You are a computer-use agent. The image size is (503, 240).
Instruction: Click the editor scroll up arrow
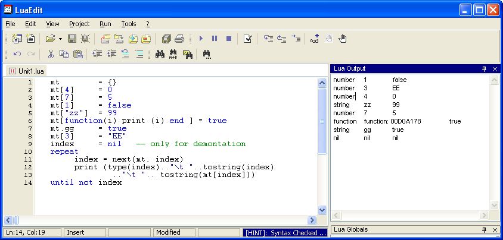tap(322, 83)
